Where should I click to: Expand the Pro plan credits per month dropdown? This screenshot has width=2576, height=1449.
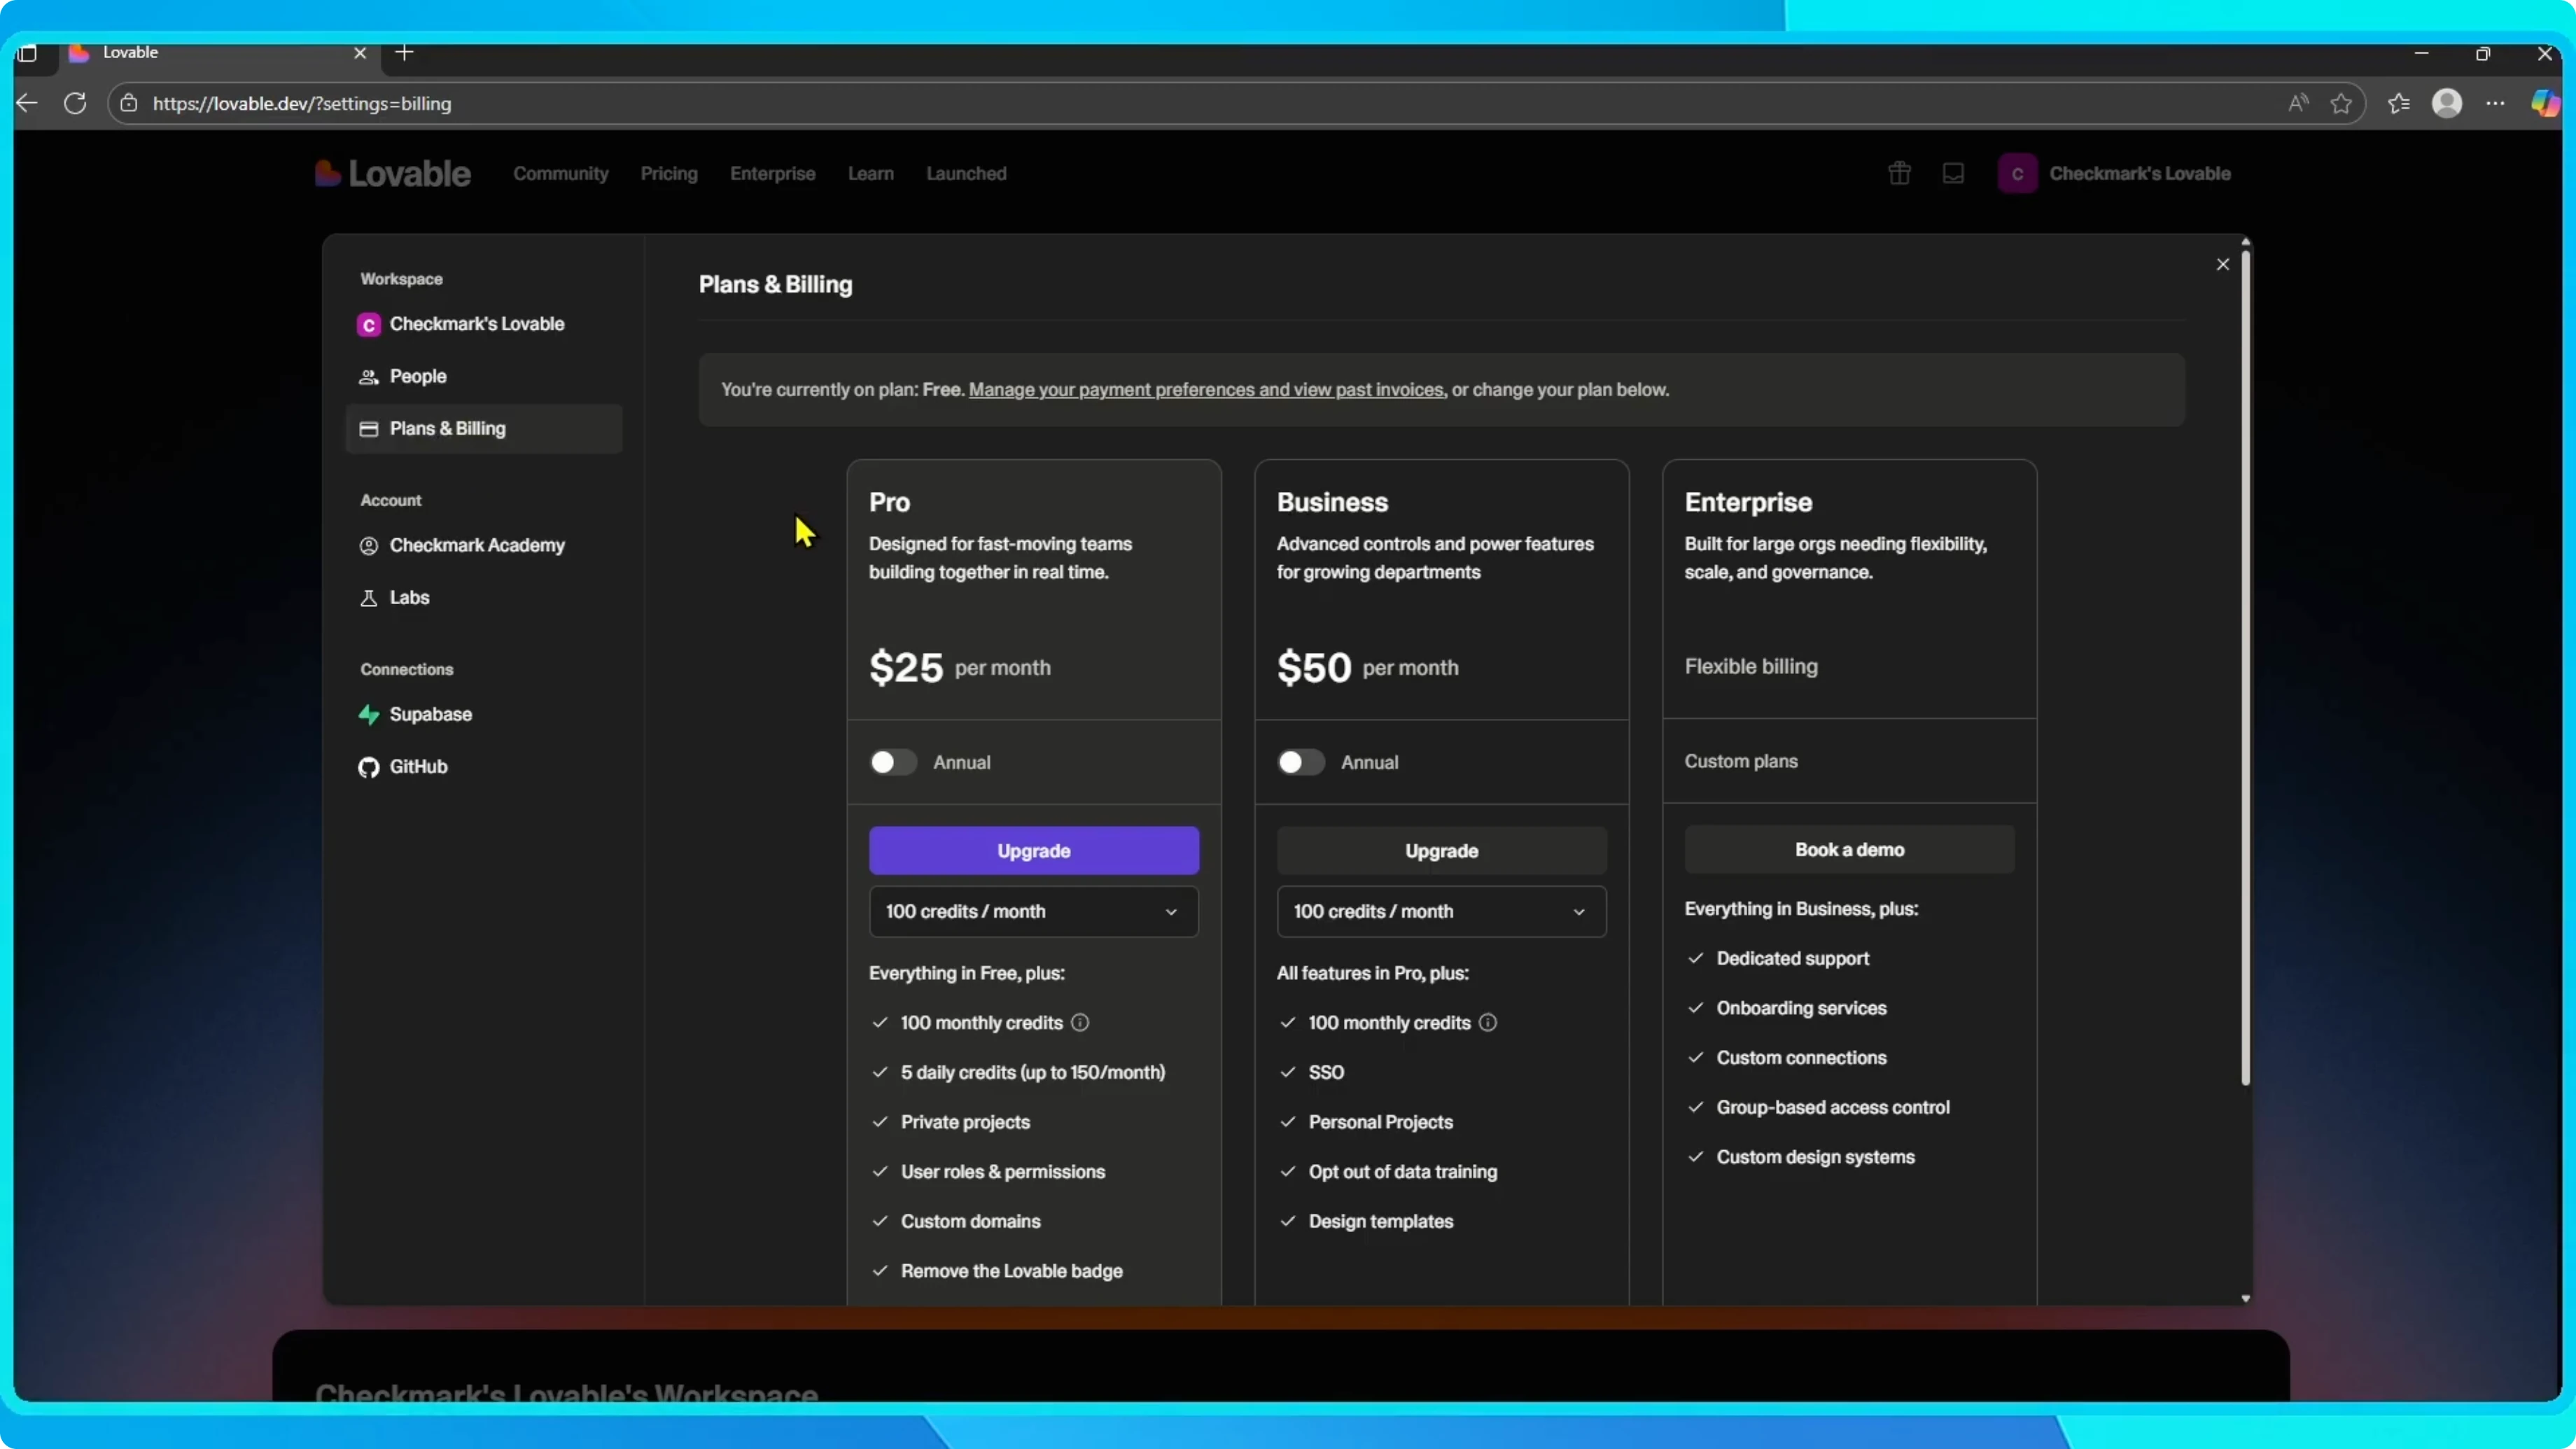(x=1033, y=911)
